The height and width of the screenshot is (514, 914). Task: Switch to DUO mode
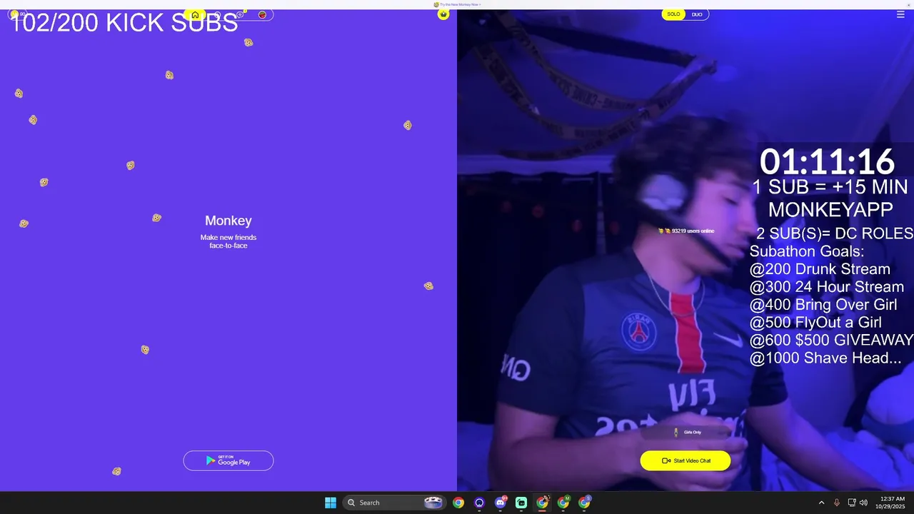coord(697,14)
